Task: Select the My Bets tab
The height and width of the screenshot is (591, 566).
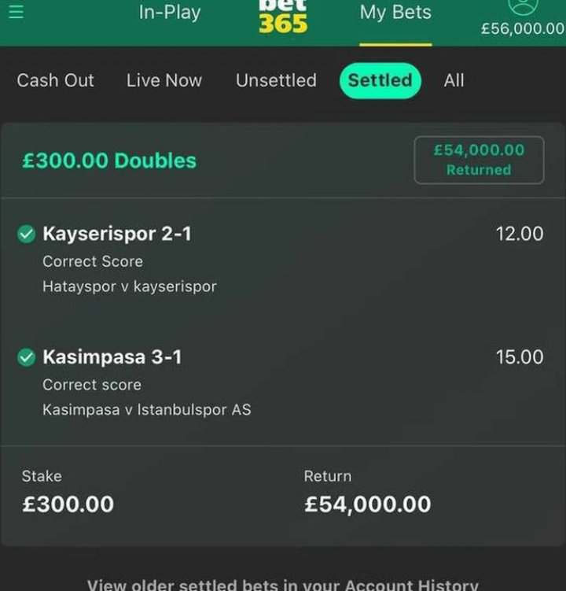Action: [395, 13]
